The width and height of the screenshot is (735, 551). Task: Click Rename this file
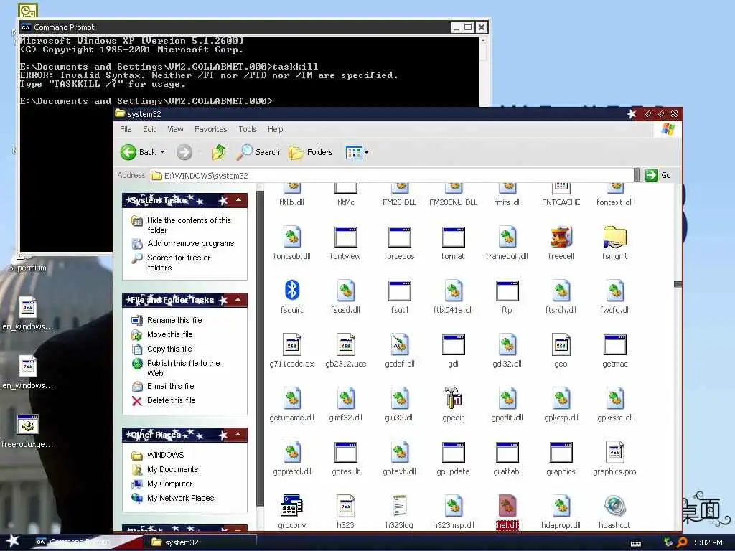point(174,320)
